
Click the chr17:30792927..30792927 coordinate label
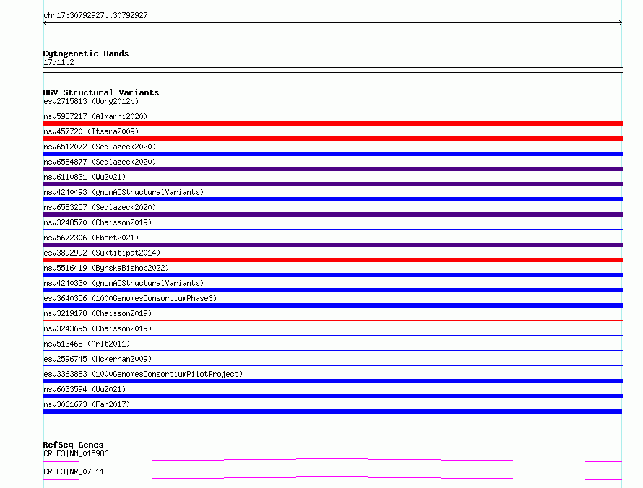click(x=95, y=15)
